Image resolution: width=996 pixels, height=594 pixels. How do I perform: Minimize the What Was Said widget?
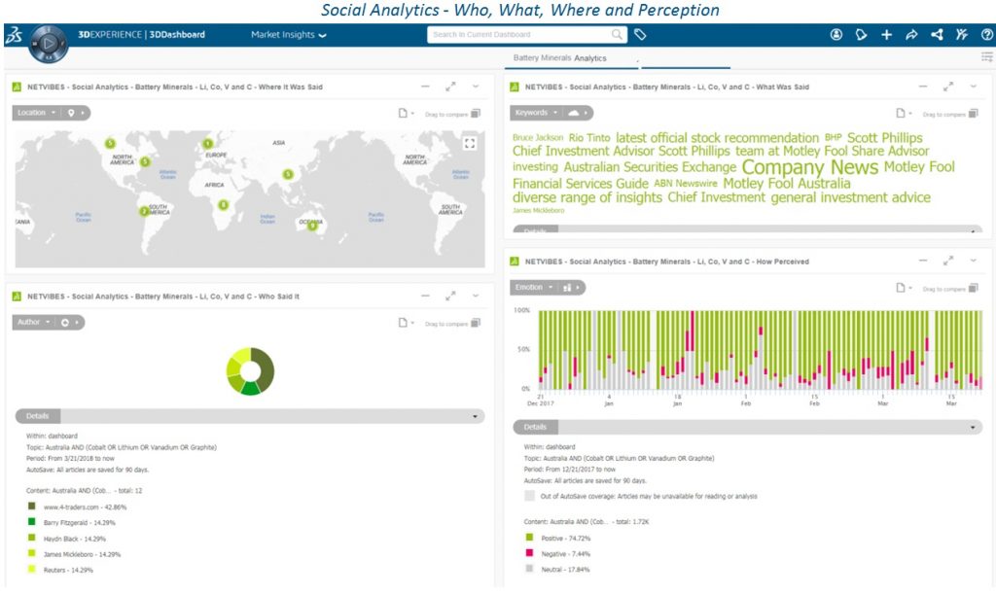[923, 87]
